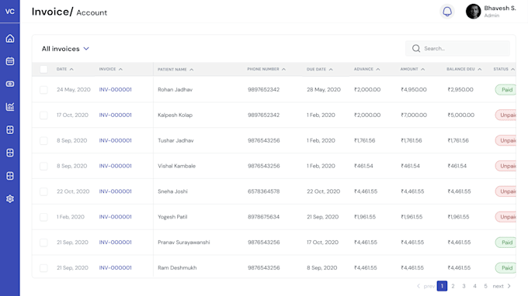Click the next page chevron arrow
Image resolution: width=528 pixels, height=296 pixels.
pyautogui.click(x=509, y=286)
